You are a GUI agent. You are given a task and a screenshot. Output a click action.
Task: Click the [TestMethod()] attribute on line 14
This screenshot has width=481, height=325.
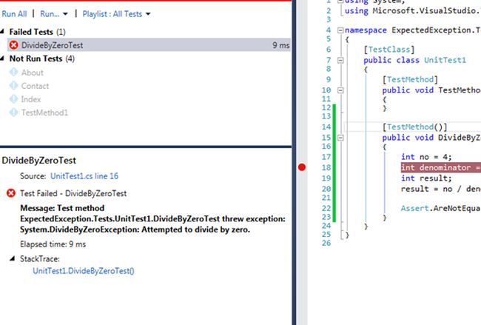[x=414, y=127]
